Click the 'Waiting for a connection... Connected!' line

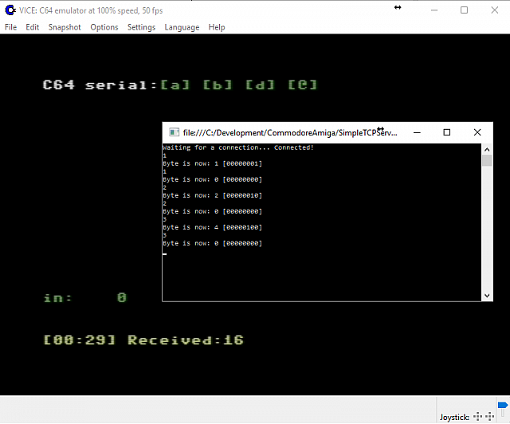[238, 147]
